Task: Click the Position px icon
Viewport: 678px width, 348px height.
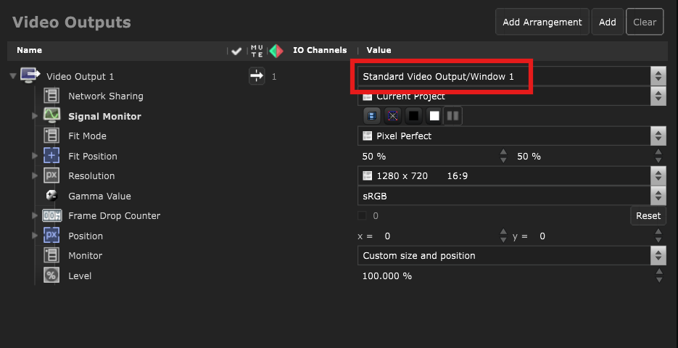Action: (x=51, y=236)
